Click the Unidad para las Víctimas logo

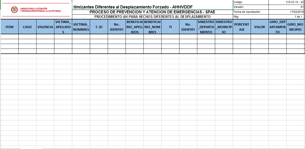(x=36, y=10)
